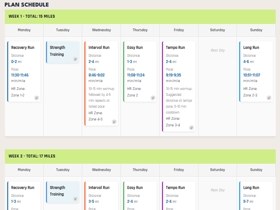Click Week 2 Monday column header
Viewport: 280px width, 210px height.
[x=24, y=170]
